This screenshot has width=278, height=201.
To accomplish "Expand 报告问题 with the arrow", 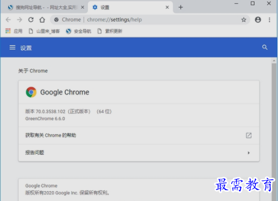I will (x=249, y=153).
